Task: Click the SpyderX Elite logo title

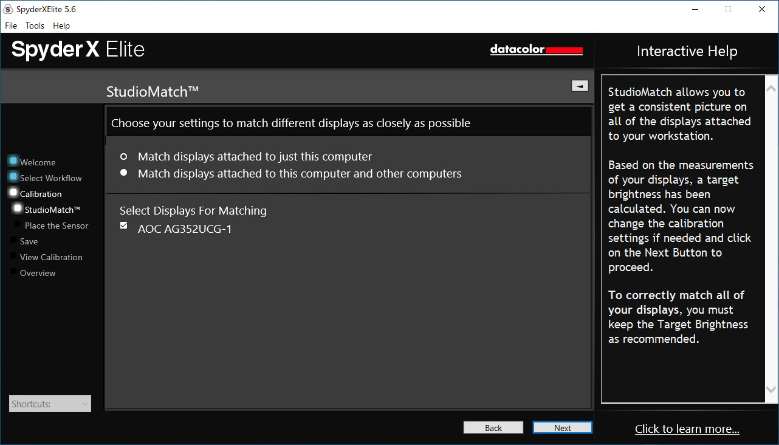Action: (78, 49)
